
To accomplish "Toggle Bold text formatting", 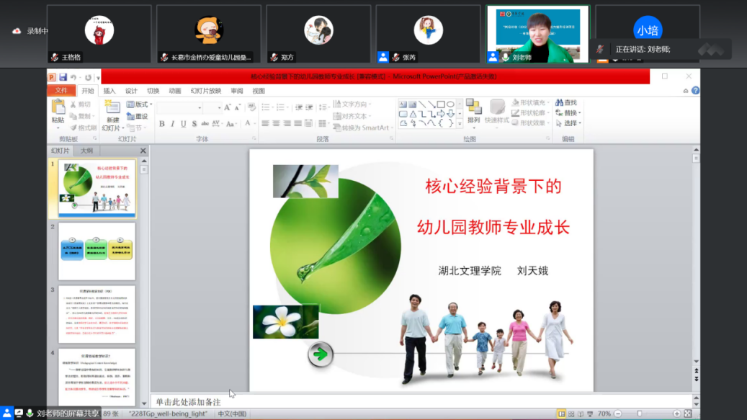I will click(x=162, y=124).
